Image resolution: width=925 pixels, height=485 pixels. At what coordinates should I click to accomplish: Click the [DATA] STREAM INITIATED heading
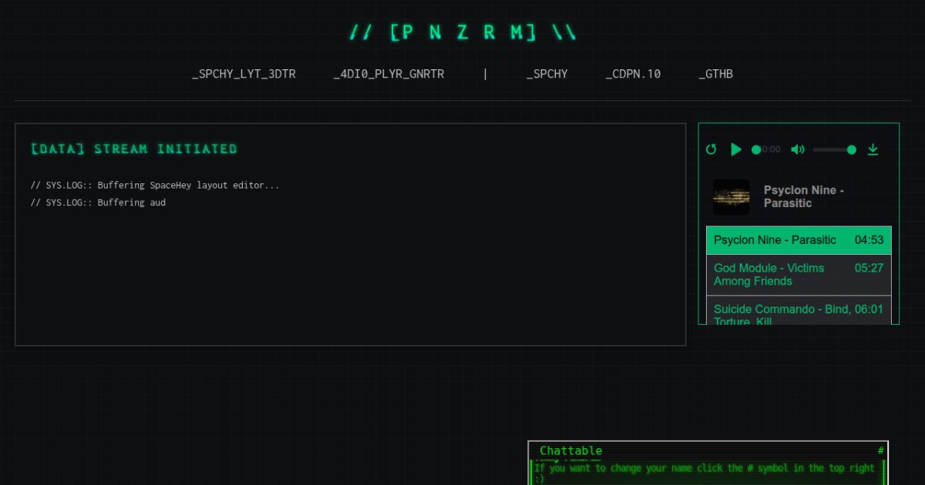coord(134,149)
